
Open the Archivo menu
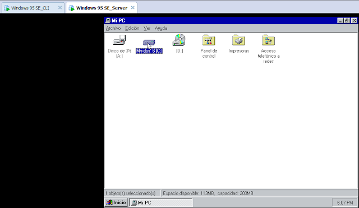click(113, 29)
